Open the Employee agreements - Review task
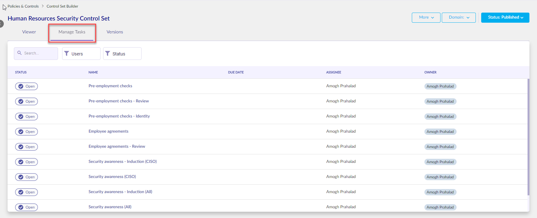The image size is (537, 218). [117, 146]
